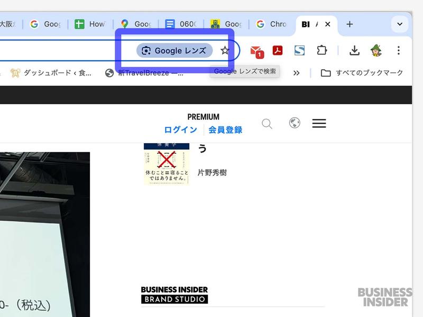
Task: Switch to the Goog tab after 大阪
Action: point(45,24)
